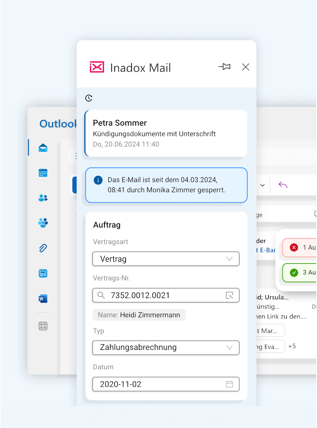Click the +5 more attachments indicator

click(x=292, y=346)
